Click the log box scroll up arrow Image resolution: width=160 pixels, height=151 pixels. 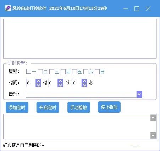153,118
